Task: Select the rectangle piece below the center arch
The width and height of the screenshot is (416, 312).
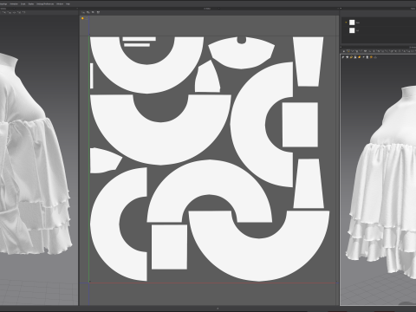Action: click(169, 247)
